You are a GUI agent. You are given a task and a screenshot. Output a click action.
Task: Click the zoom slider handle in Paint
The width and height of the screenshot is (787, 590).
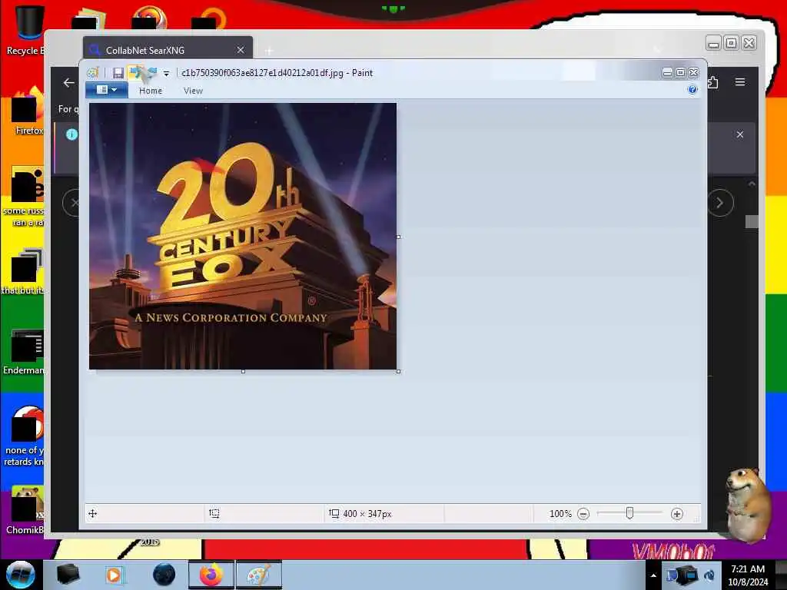[x=629, y=512]
